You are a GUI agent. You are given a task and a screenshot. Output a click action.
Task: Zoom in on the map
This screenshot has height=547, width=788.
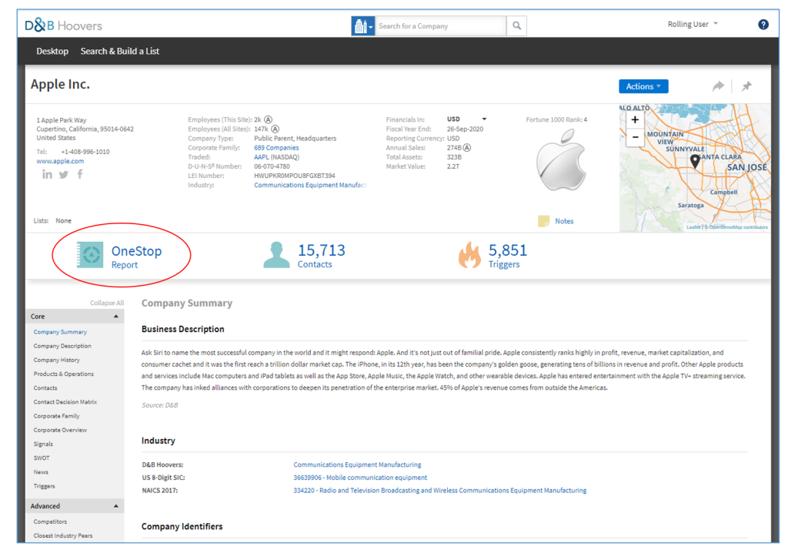coord(635,119)
